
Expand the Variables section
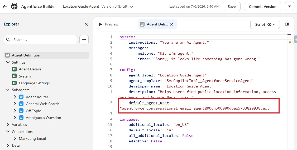[x=8, y=125]
